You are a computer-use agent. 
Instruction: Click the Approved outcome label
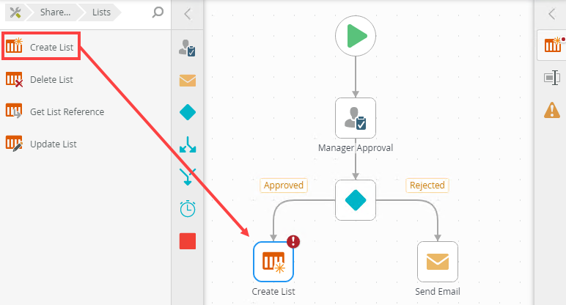283,185
